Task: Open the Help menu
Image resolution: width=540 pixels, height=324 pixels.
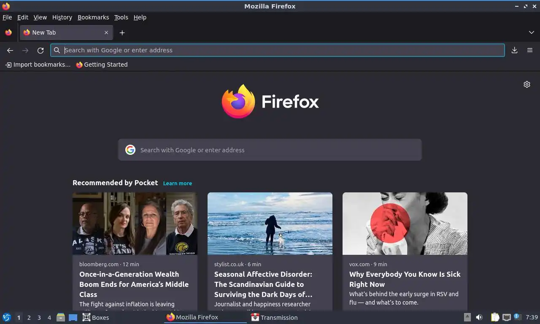Action: (x=140, y=17)
